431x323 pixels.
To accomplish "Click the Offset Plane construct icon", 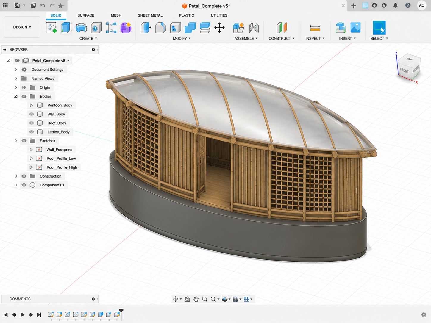I will (282, 28).
